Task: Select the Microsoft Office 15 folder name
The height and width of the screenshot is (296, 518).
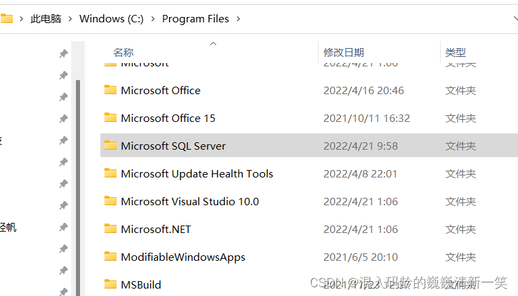Action: tap(168, 118)
